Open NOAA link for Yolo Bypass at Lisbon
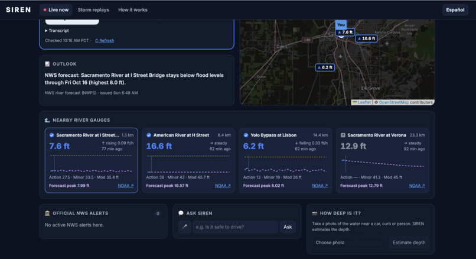This screenshot has width=476, height=259. click(319, 186)
